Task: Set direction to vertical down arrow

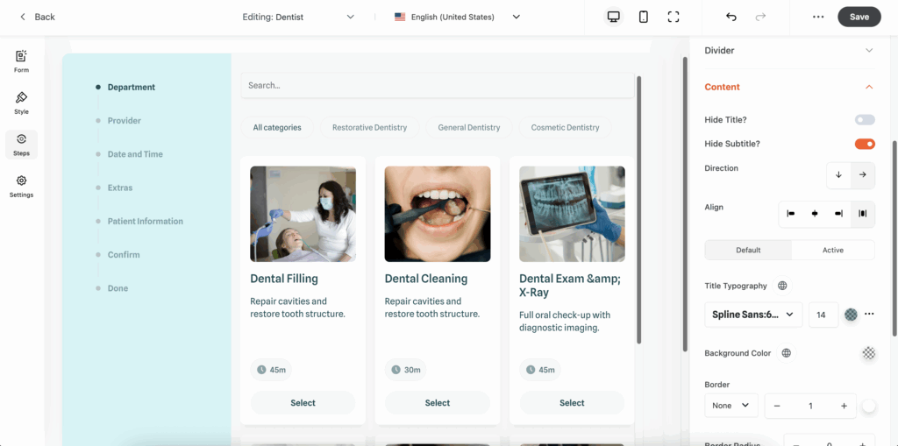Action: coord(838,174)
